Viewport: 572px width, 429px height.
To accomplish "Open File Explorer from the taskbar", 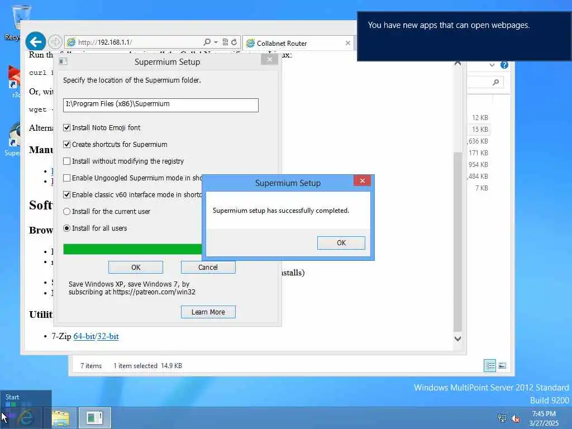I will [60, 418].
